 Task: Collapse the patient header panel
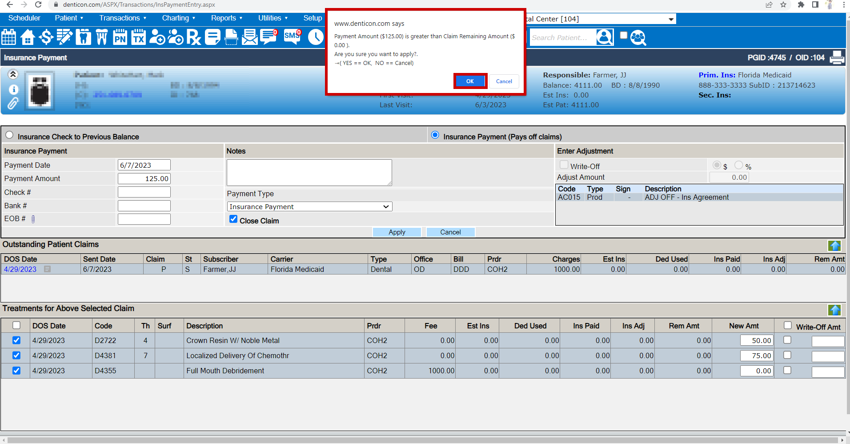tap(13, 74)
